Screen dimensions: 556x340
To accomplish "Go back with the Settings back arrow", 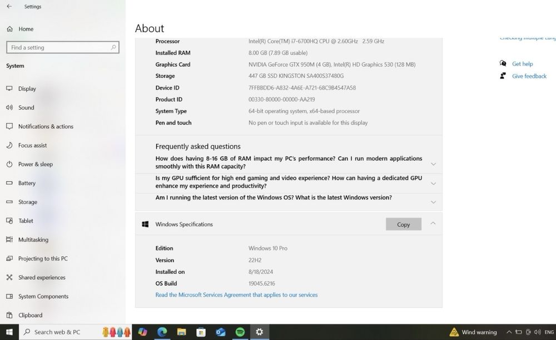I will 9,6.
